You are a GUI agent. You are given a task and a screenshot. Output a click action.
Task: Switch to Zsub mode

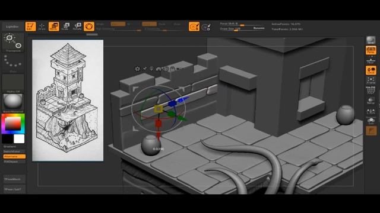coord(162,24)
